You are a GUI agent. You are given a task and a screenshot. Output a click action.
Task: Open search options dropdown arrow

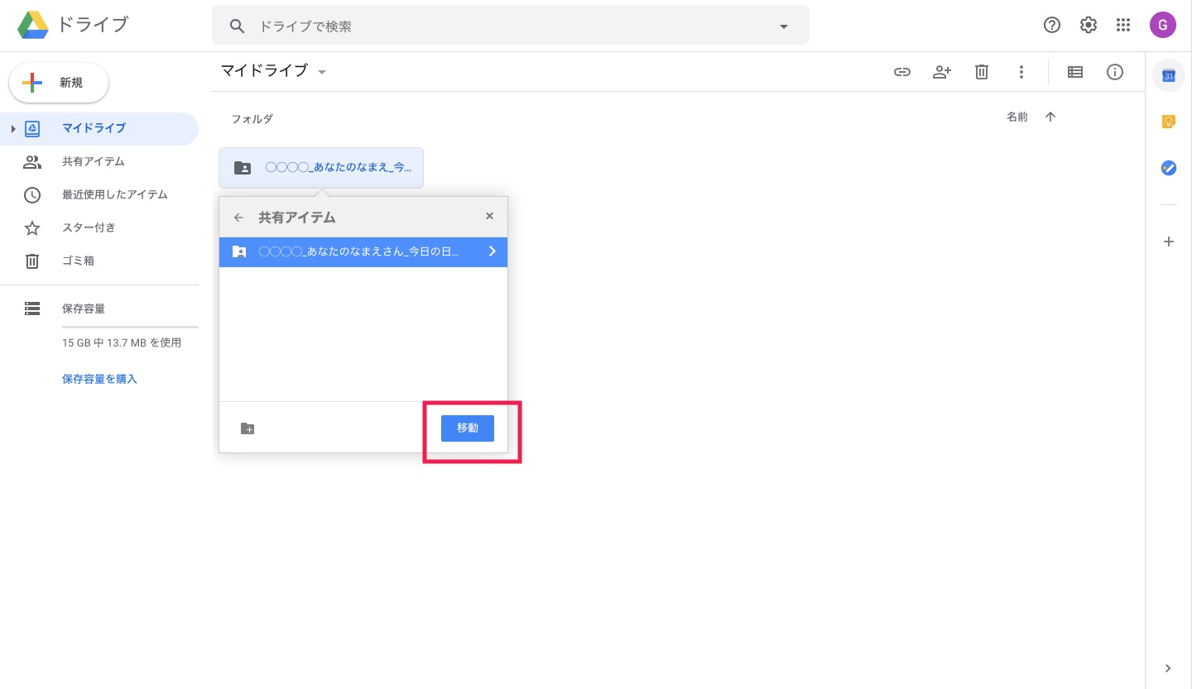784,26
